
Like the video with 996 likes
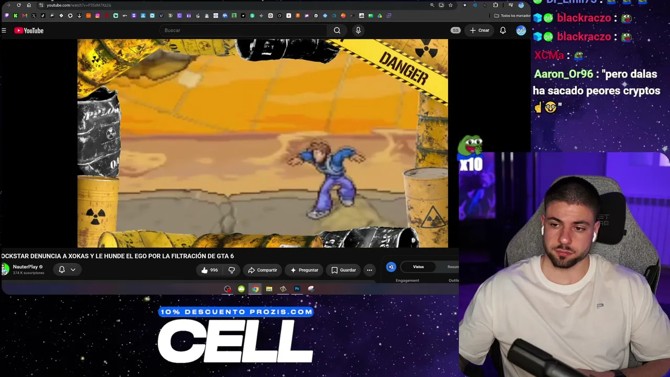coord(209,270)
